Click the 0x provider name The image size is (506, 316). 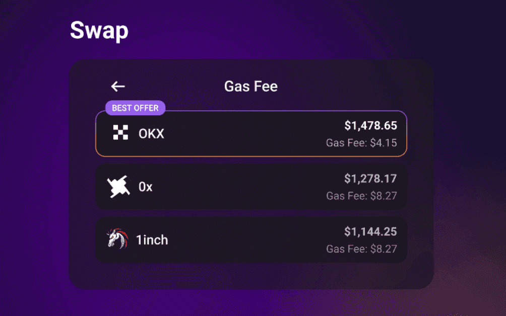tap(145, 187)
